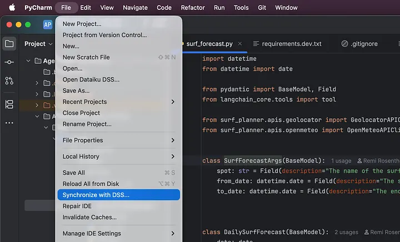Close the open File menu
The image size is (400, 242).
(66, 8)
